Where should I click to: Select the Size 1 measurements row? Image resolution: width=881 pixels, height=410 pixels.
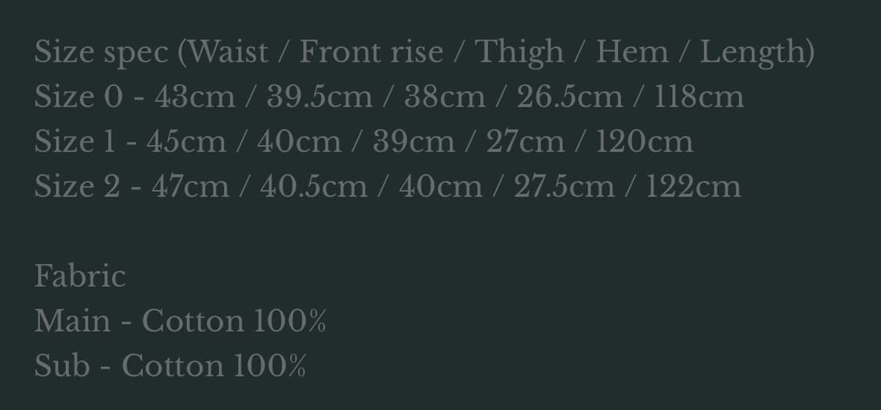(x=363, y=141)
